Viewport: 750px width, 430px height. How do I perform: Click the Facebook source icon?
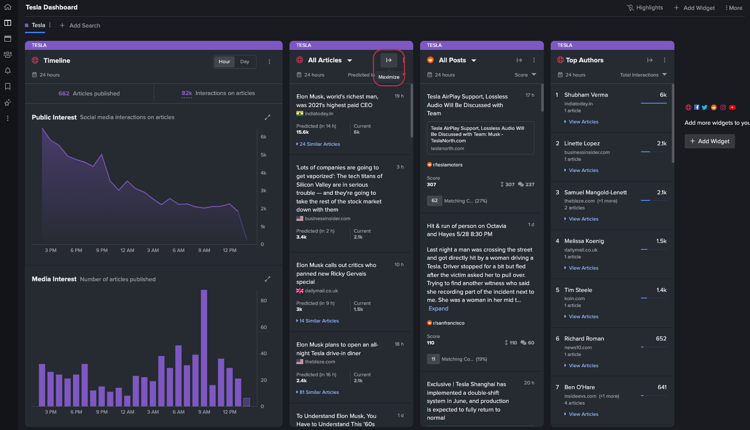pyautogui.click(x=697, y=107)
